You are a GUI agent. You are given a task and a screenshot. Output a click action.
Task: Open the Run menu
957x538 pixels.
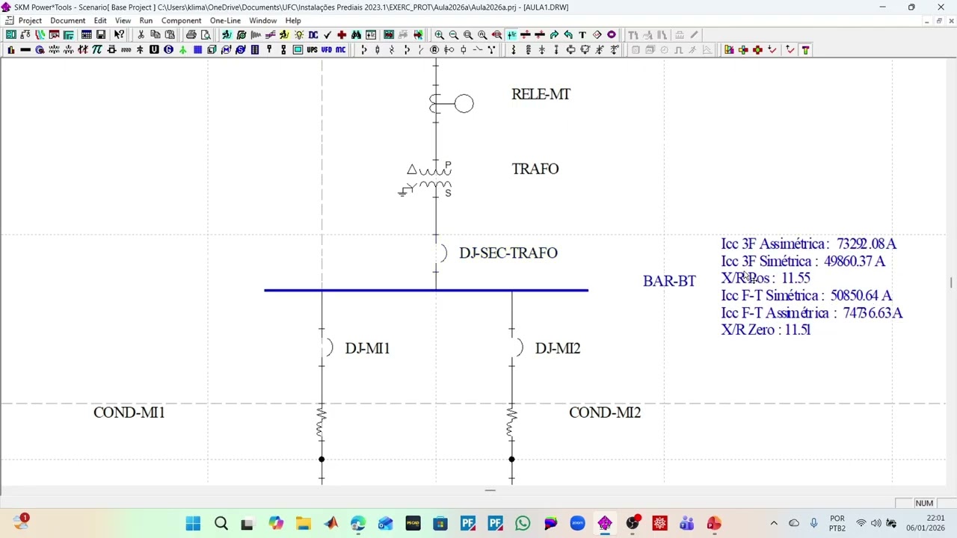[146, 20]
